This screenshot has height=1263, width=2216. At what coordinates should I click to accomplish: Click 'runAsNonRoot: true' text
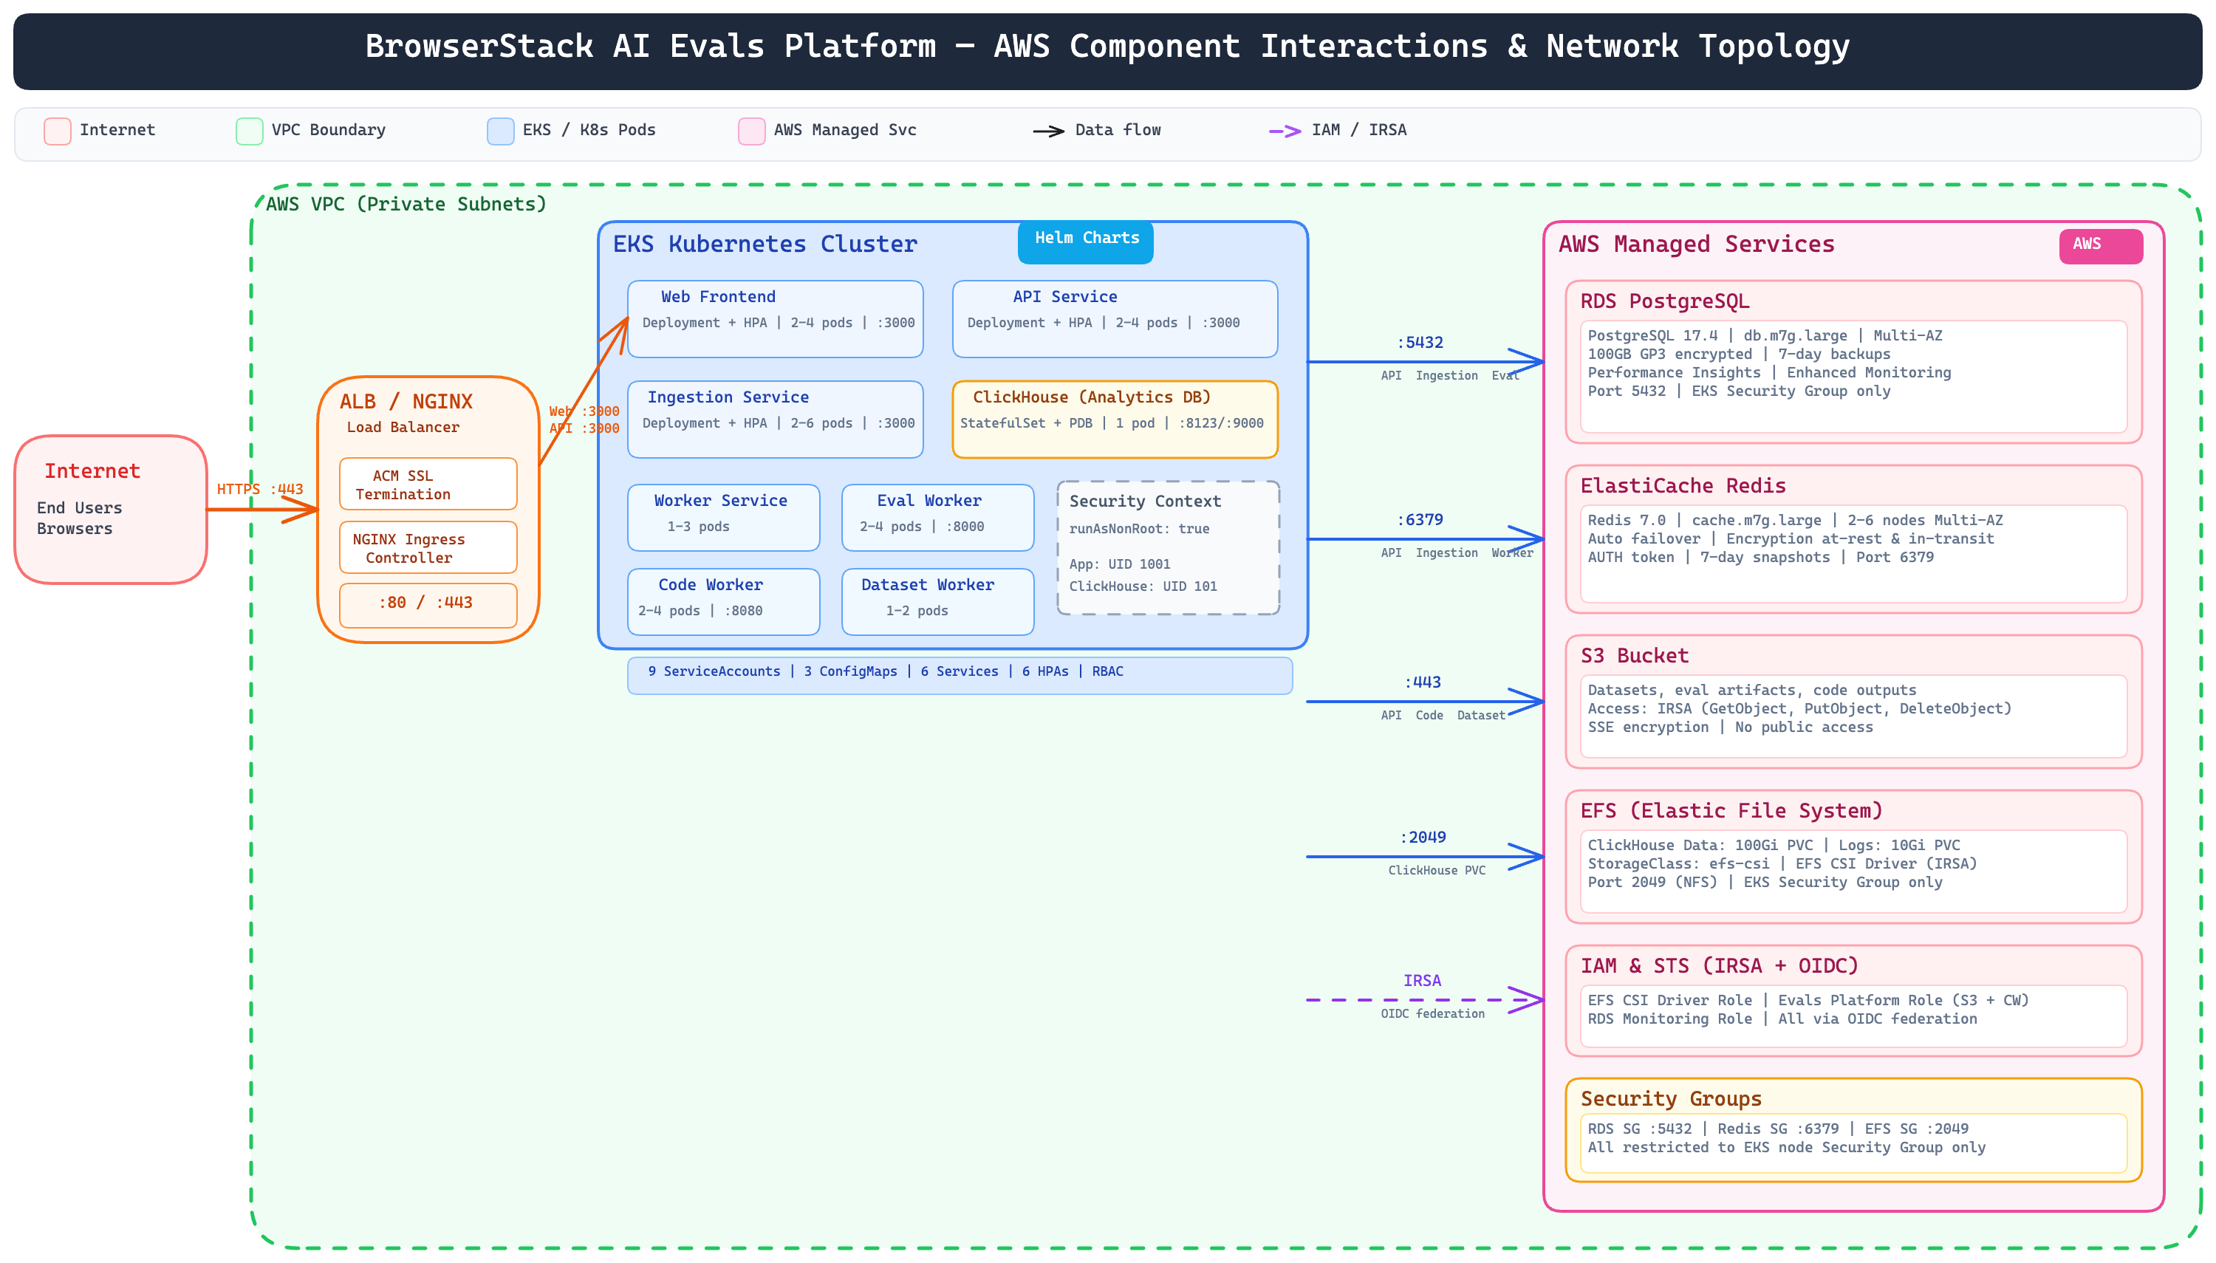click(1139, 528)
